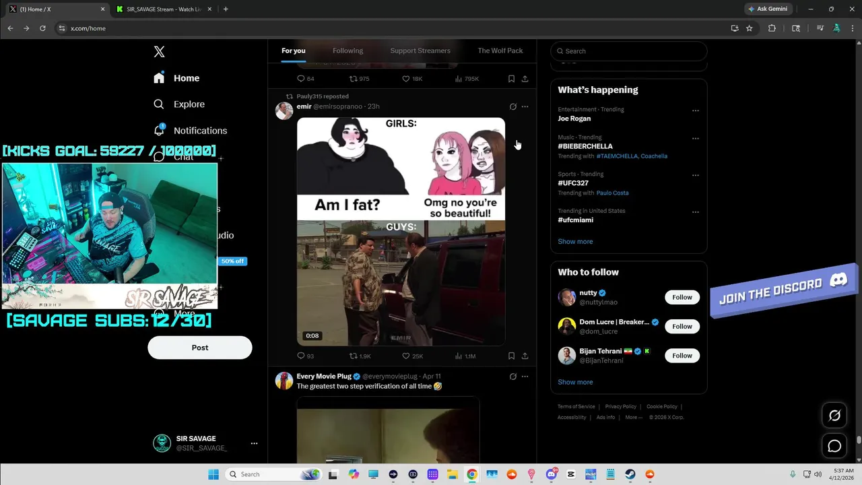
Task: Open Explore in the sidebar
Action: pos(179,104)
